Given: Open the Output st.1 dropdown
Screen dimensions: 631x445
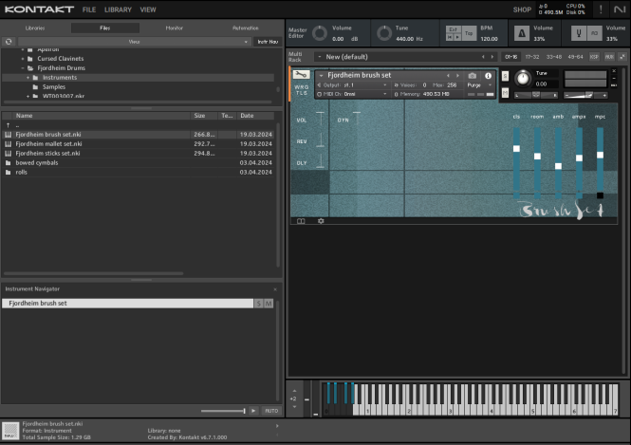Looking at the screenshot, I should click(352, 84).
